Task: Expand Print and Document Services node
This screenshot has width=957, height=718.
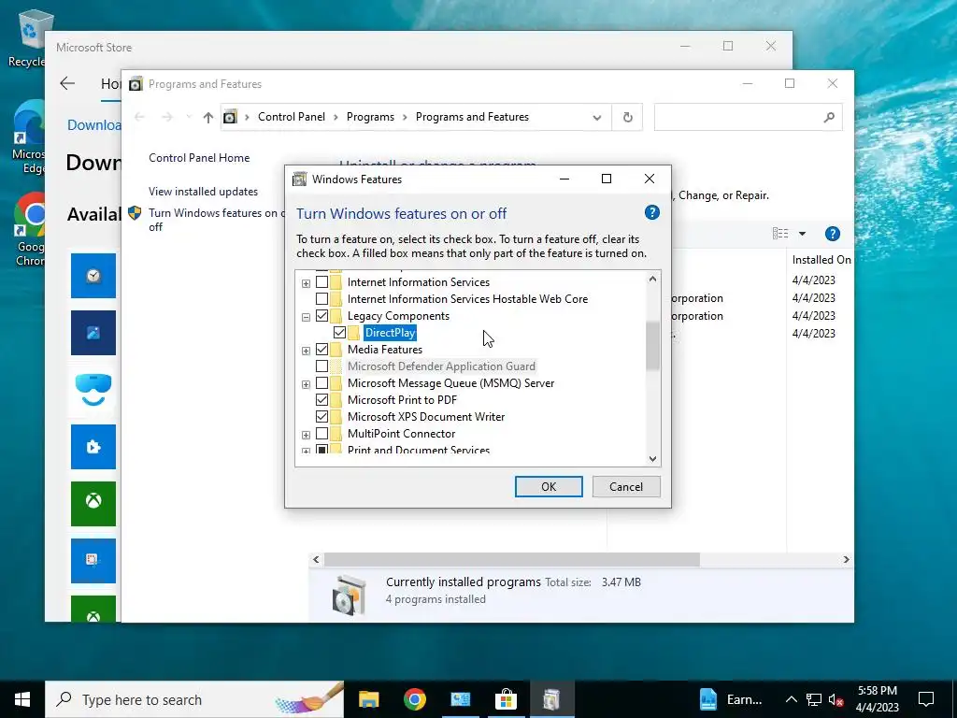Action: (306, 451)
